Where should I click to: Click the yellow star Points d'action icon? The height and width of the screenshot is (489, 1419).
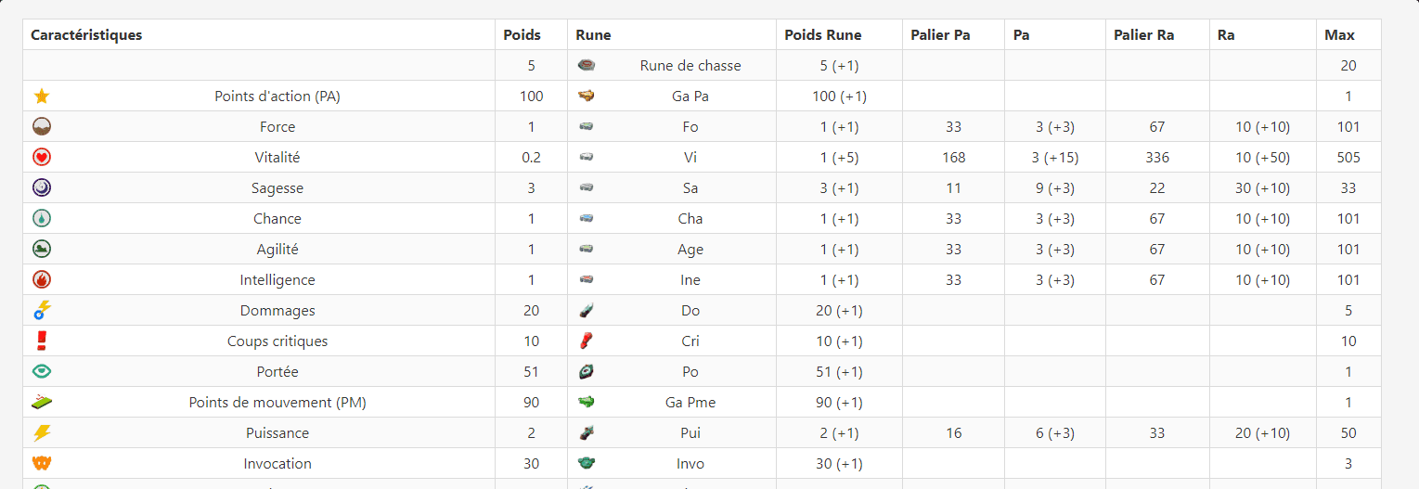(41, 96)
